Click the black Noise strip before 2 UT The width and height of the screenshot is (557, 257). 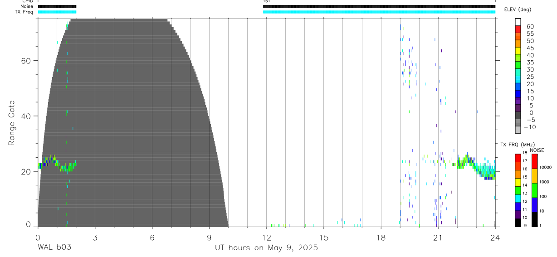click(x=57, y=6)
